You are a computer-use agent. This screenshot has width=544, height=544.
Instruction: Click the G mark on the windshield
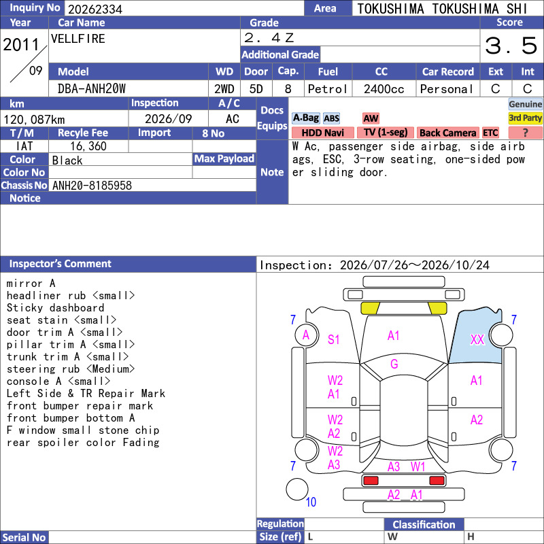coord(394,364)
